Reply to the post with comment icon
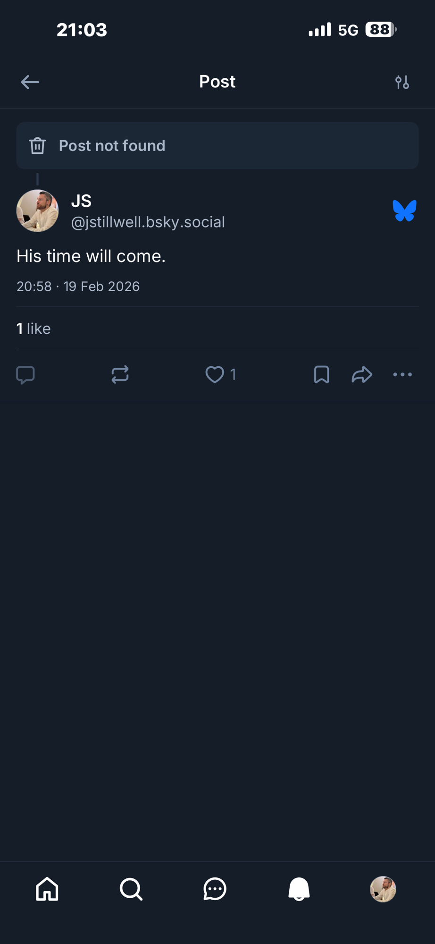The width and height of the screenshot is (435, 944). click(25, 375)
